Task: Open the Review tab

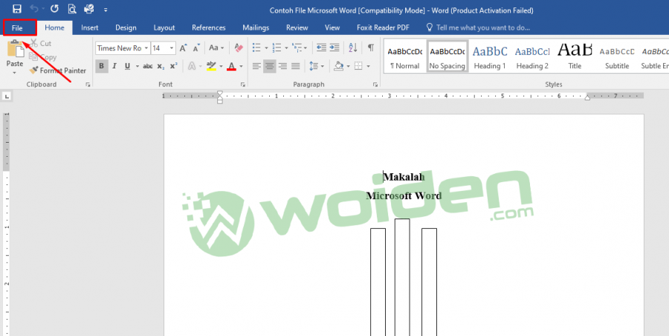Action: point(297,28)
